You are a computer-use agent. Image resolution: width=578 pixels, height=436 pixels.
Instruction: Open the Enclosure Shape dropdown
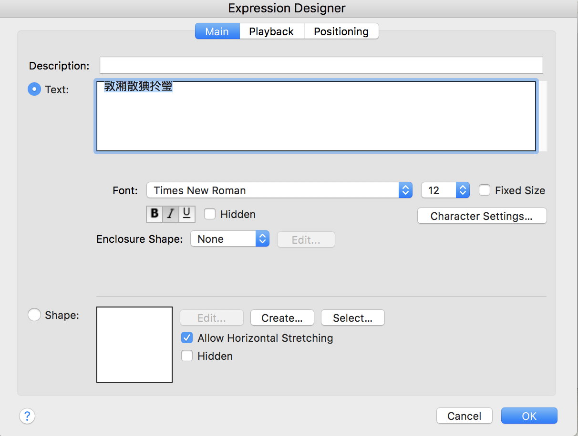coord(230,239)
